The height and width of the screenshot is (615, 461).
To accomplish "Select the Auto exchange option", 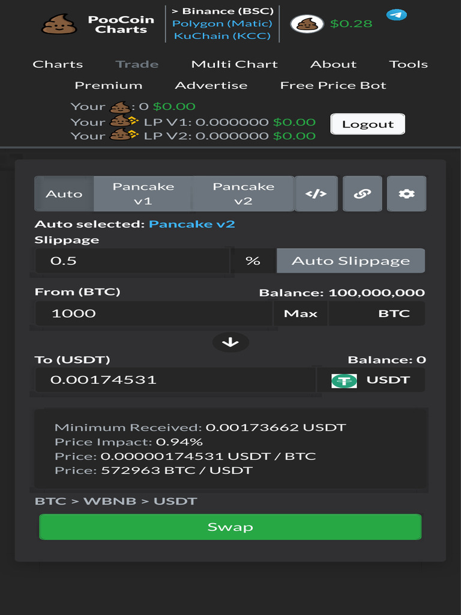I will [64, 194].
